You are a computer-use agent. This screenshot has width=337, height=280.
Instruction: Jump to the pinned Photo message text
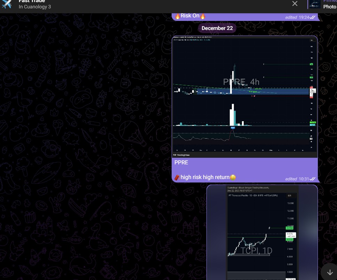point(329,7)
